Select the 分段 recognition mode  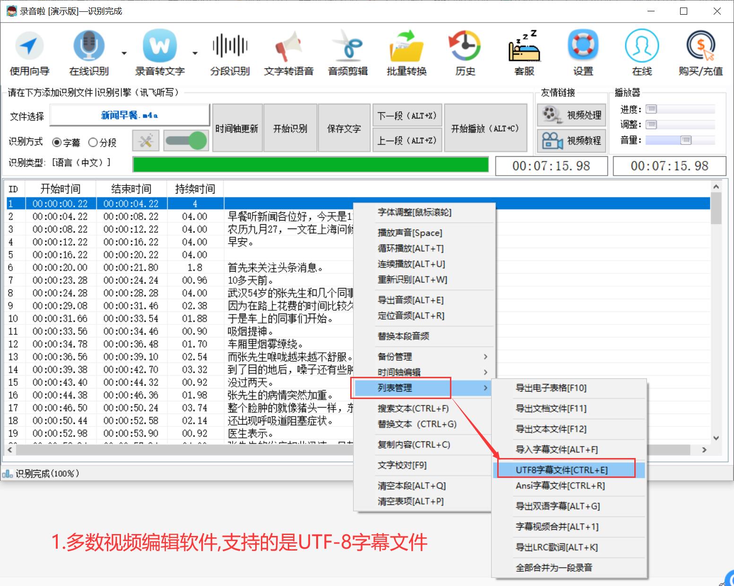102,142
